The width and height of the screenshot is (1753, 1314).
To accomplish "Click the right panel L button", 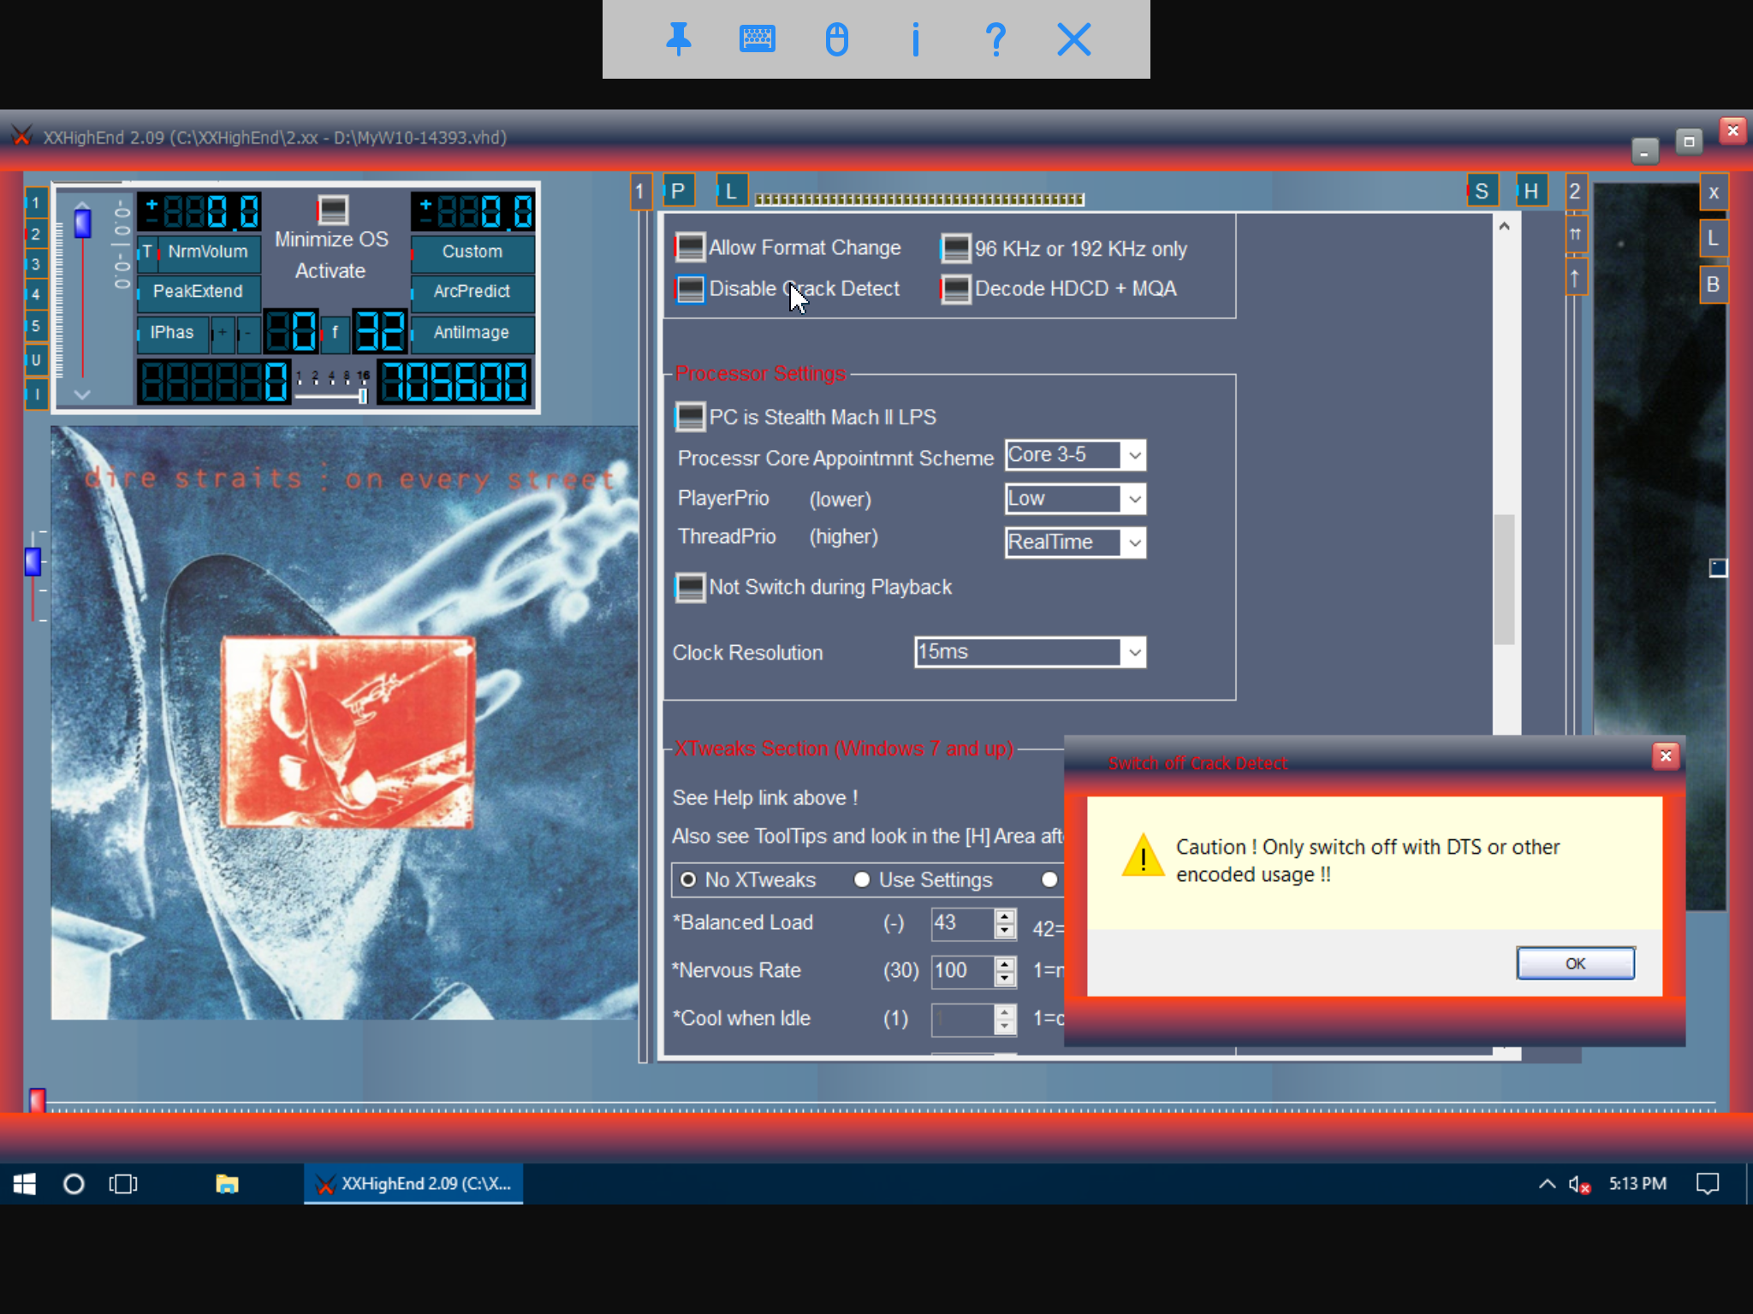I will click(x=1713, y=238).
